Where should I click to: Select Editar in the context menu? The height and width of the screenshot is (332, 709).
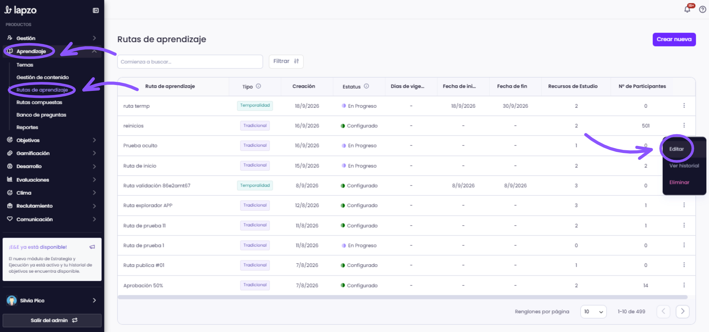684,149
